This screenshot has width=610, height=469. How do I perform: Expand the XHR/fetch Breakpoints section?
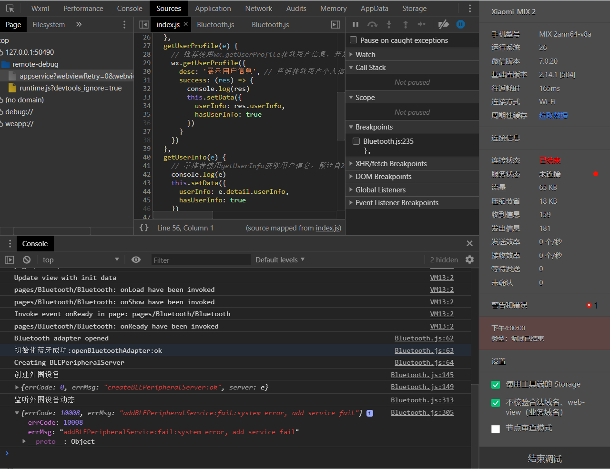391,163
